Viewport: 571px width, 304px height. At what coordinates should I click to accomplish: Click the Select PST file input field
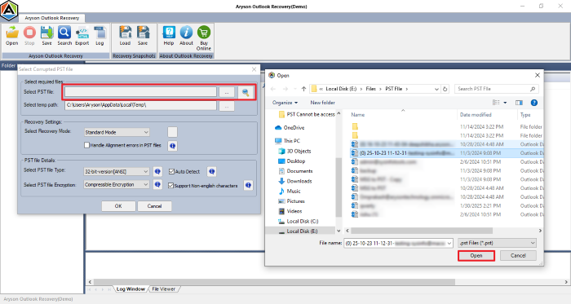tap(140, 92)
